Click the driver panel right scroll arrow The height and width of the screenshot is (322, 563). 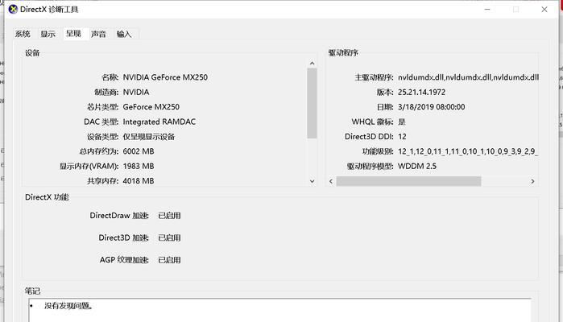(x=533, y=181)
